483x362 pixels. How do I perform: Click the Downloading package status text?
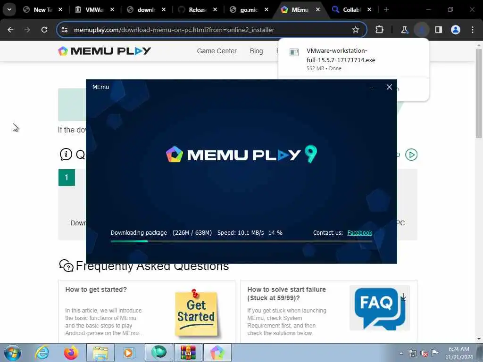[x=139, y=233]
